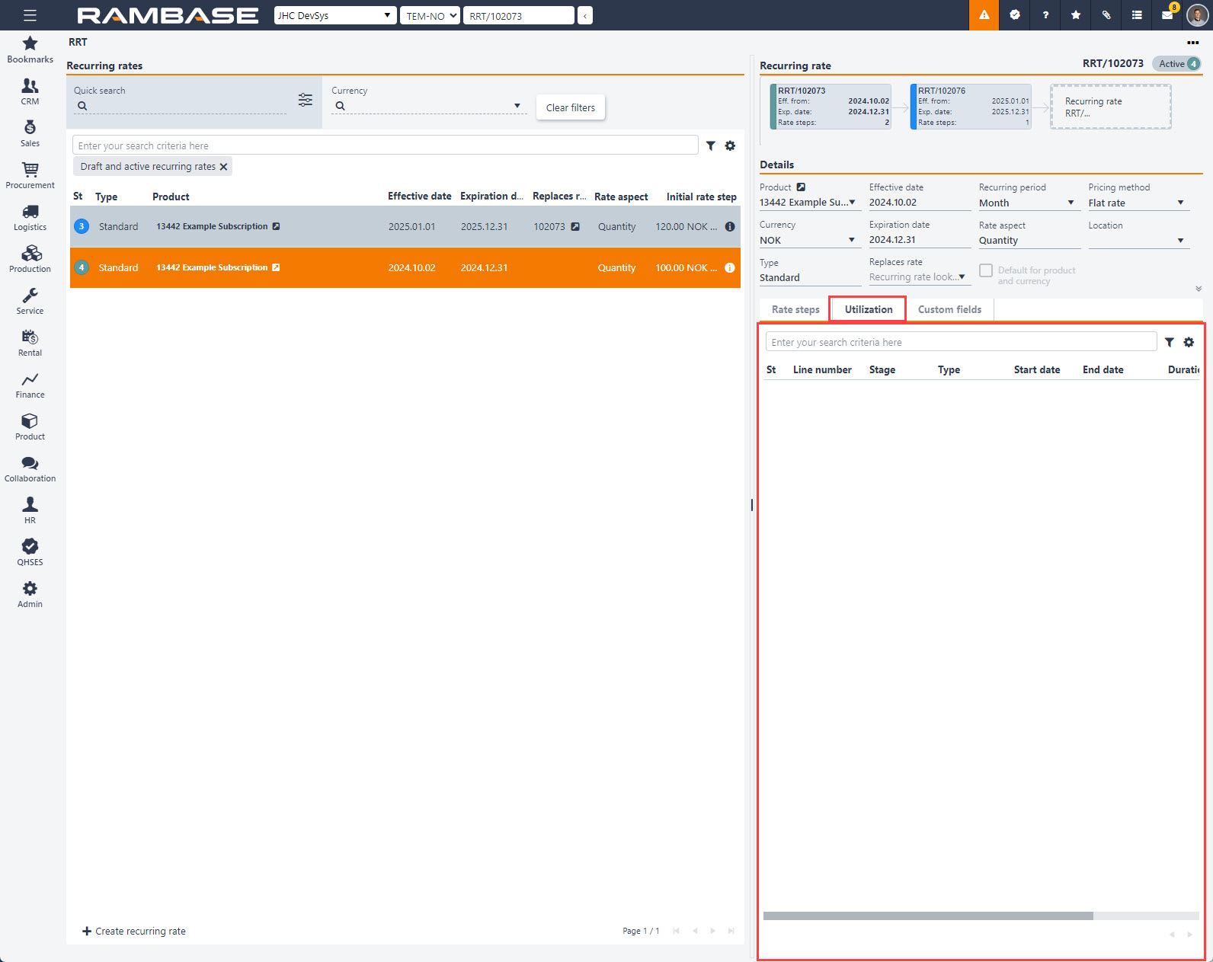The width and height of the screenshot is (1213, 962).
Task: Toggle the hamburger main menu
Action: (30, 15)
